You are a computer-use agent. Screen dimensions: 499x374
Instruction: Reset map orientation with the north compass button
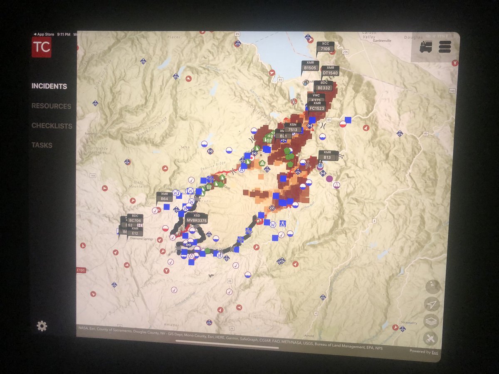tap(433, 287)
